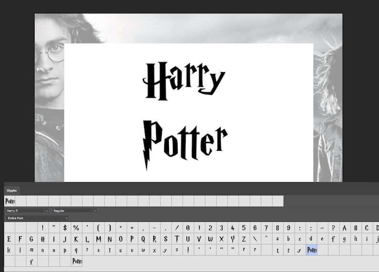Select the lowercase k glyph

tap(9, 250)
